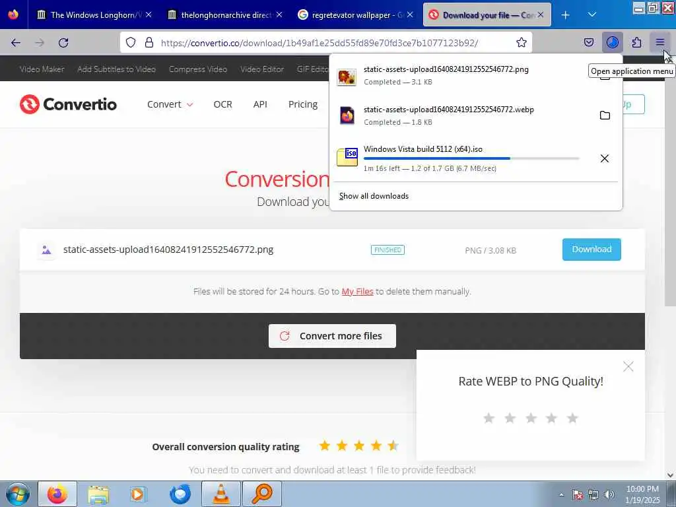Click Firefox in the taskbar

click(x=57, y=494)
